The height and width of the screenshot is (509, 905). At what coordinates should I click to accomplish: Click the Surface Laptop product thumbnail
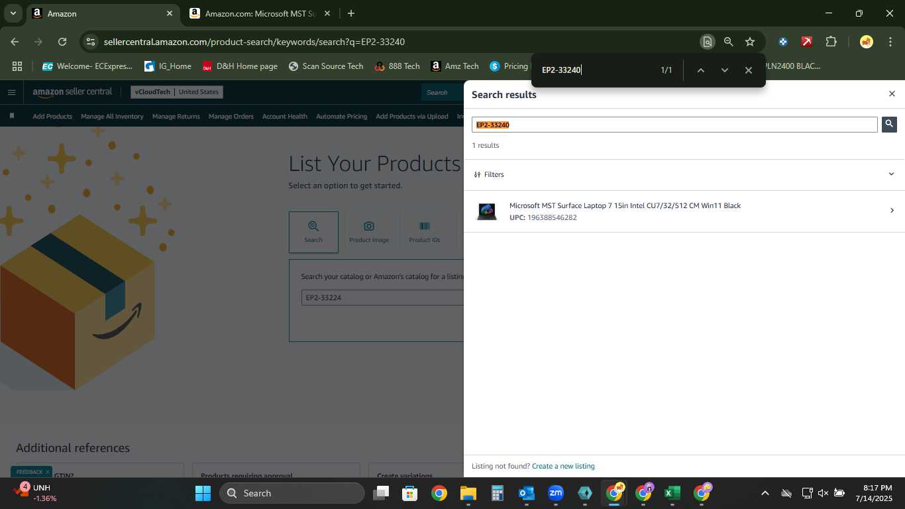click(x=487, y=211)
